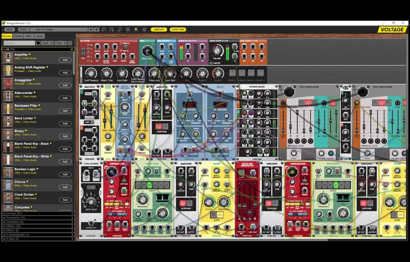Viewport: 410px width, 262px height.
Task: Open the magnifier zoom tool
Action: 120,30
